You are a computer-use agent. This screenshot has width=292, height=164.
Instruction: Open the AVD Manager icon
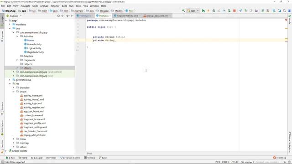(x=263, y=11)
